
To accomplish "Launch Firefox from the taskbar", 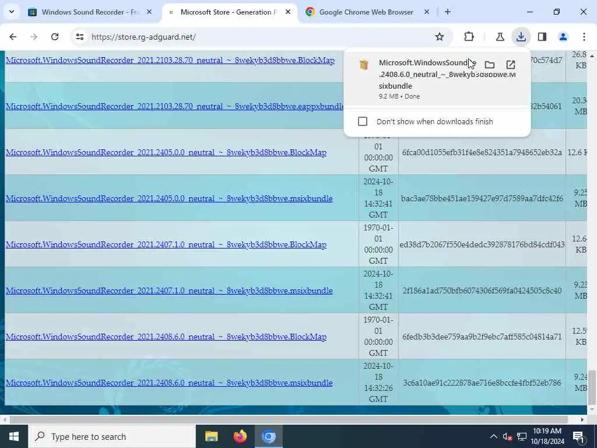I will click(240, 436).
